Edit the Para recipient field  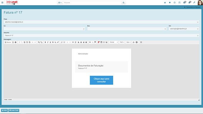[x=101, y=22]
